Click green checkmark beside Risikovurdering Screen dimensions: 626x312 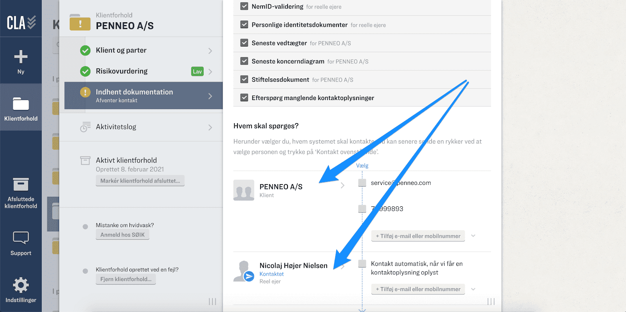pyautogui.click(x=85, y=71)
